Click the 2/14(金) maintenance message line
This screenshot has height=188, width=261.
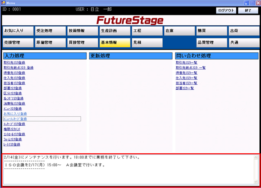tap(72, 157)
